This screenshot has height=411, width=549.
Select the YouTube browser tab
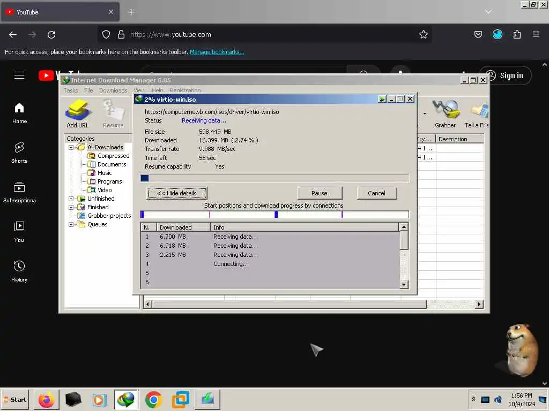click(60, 12)
